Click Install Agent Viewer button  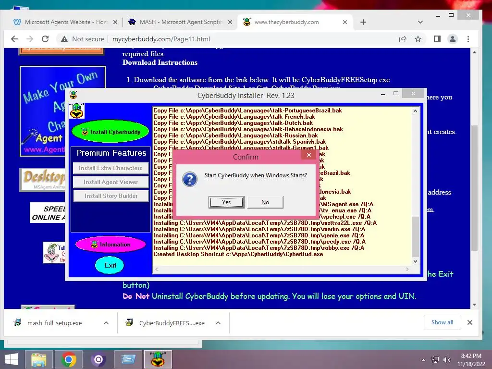(111, 182)
